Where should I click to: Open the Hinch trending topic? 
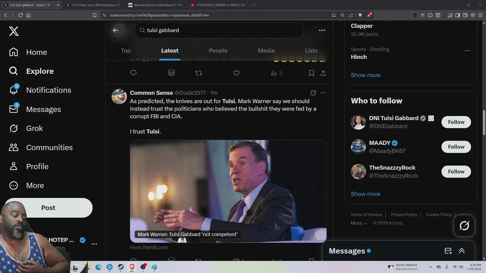click(359, 57)
